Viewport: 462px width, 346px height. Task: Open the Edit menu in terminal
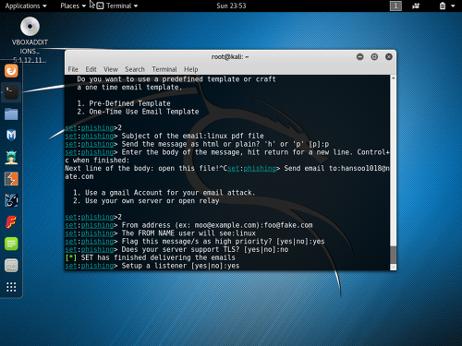91,69
